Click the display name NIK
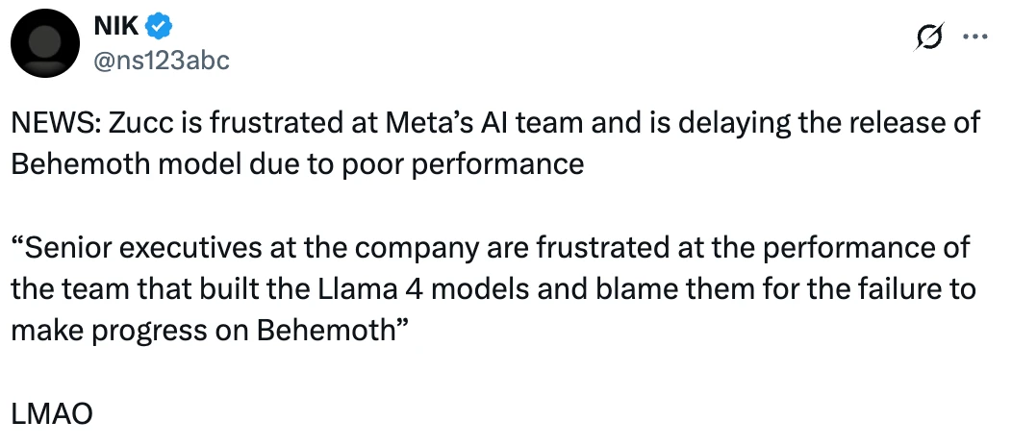The image size is (1012, 446). pyautogui.click(x=115, y=26)
